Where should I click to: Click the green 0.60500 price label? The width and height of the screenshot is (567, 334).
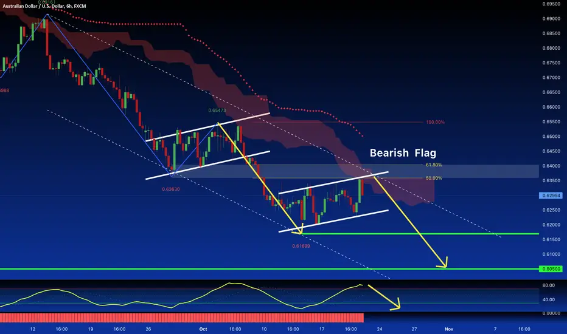(551, 268)
